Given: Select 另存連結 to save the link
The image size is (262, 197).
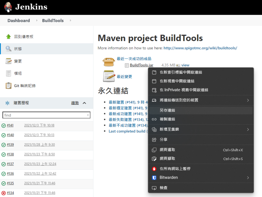Looking at the screenshot, I should pos(201,110).
